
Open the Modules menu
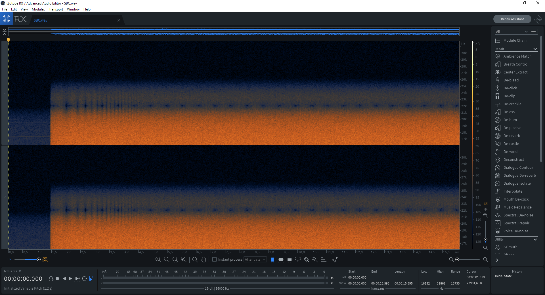tap(38, 9)
